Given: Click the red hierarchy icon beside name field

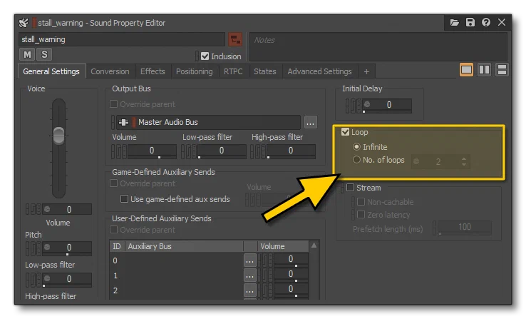Looking at the screenshot, I should (x=235, y=39).
